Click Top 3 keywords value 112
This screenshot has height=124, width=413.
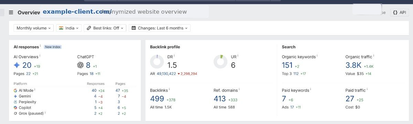point(296,73)
